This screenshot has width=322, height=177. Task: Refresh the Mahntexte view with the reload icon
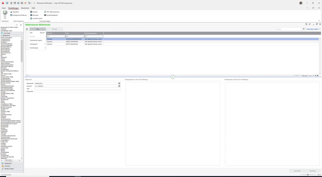pyautogui.click(x=306, y=24)
